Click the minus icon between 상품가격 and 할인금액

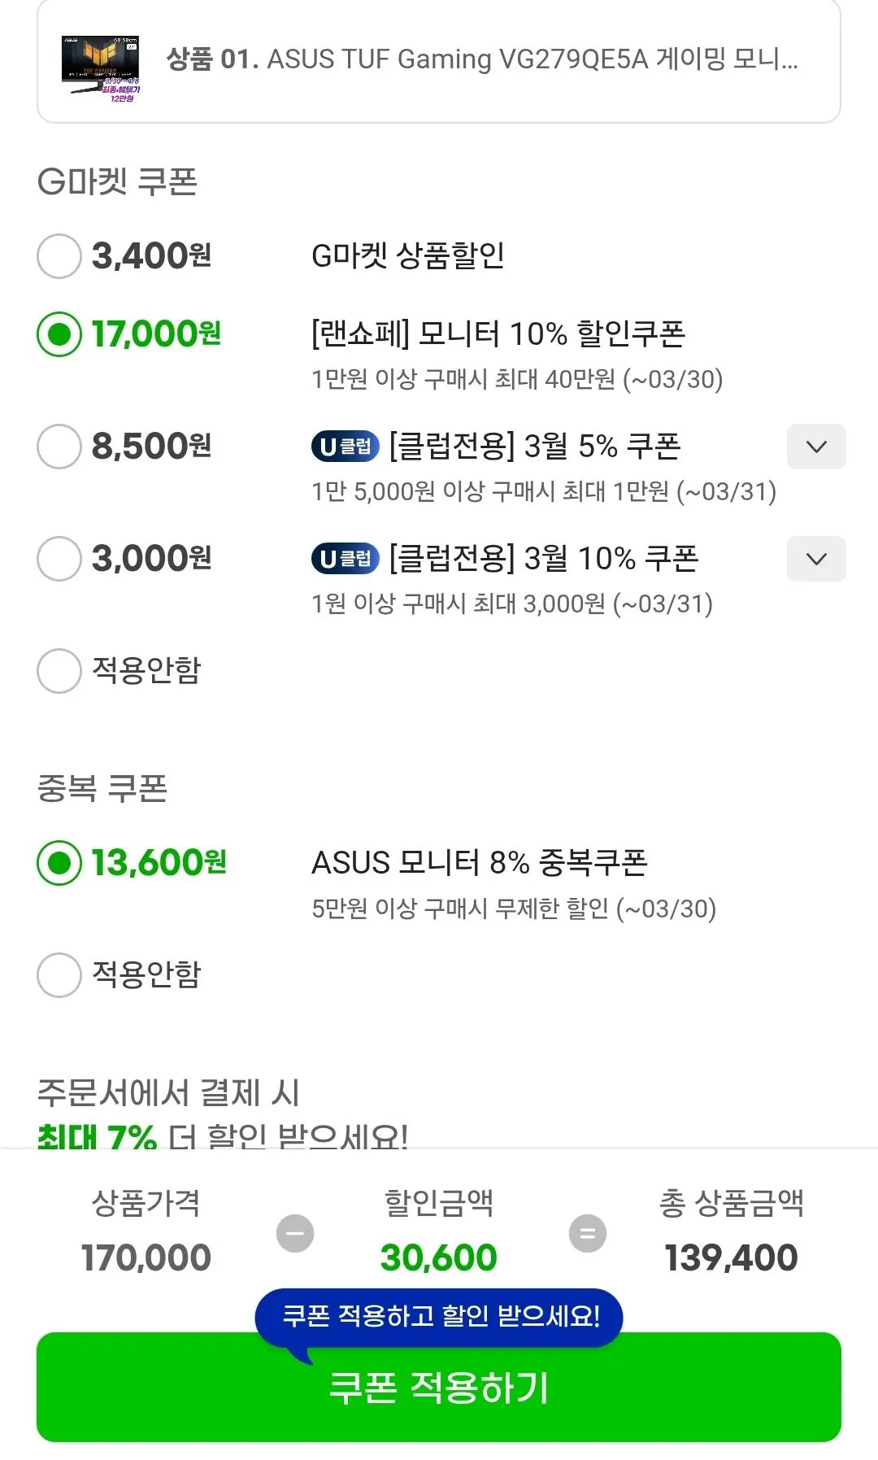(296, 1233)
